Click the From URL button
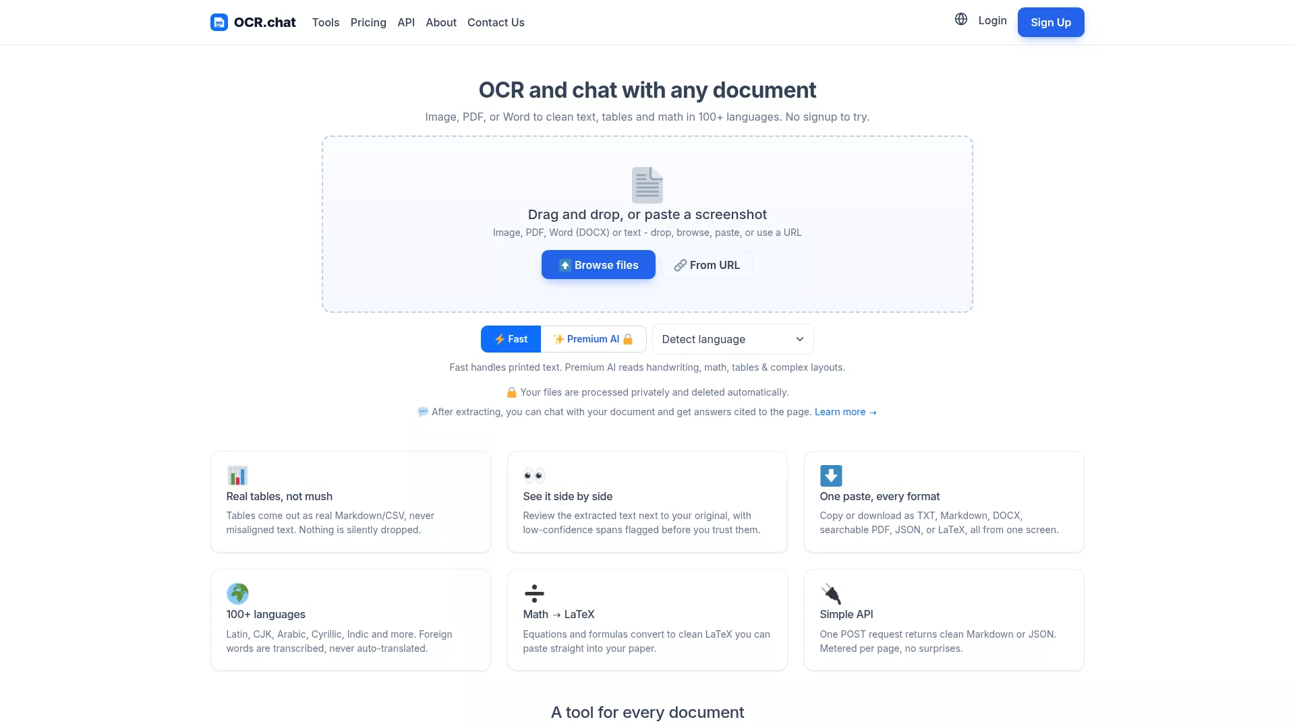Image resolution: width=1295 pixels, height=728 pixels. 707,265
